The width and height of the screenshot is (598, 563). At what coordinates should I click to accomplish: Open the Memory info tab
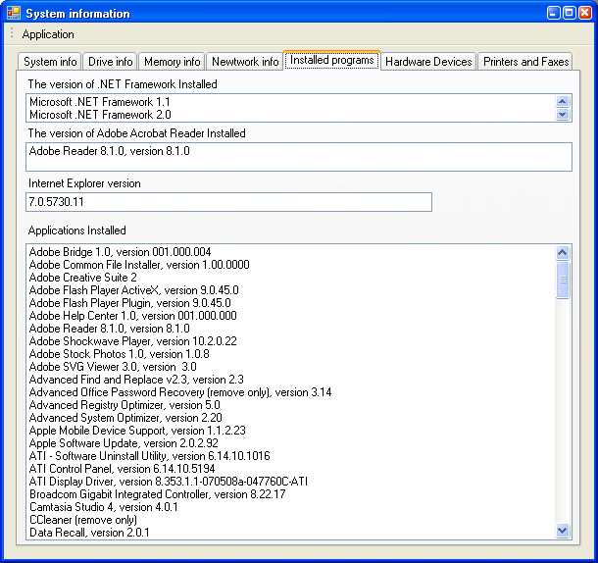tap(172, 62)
